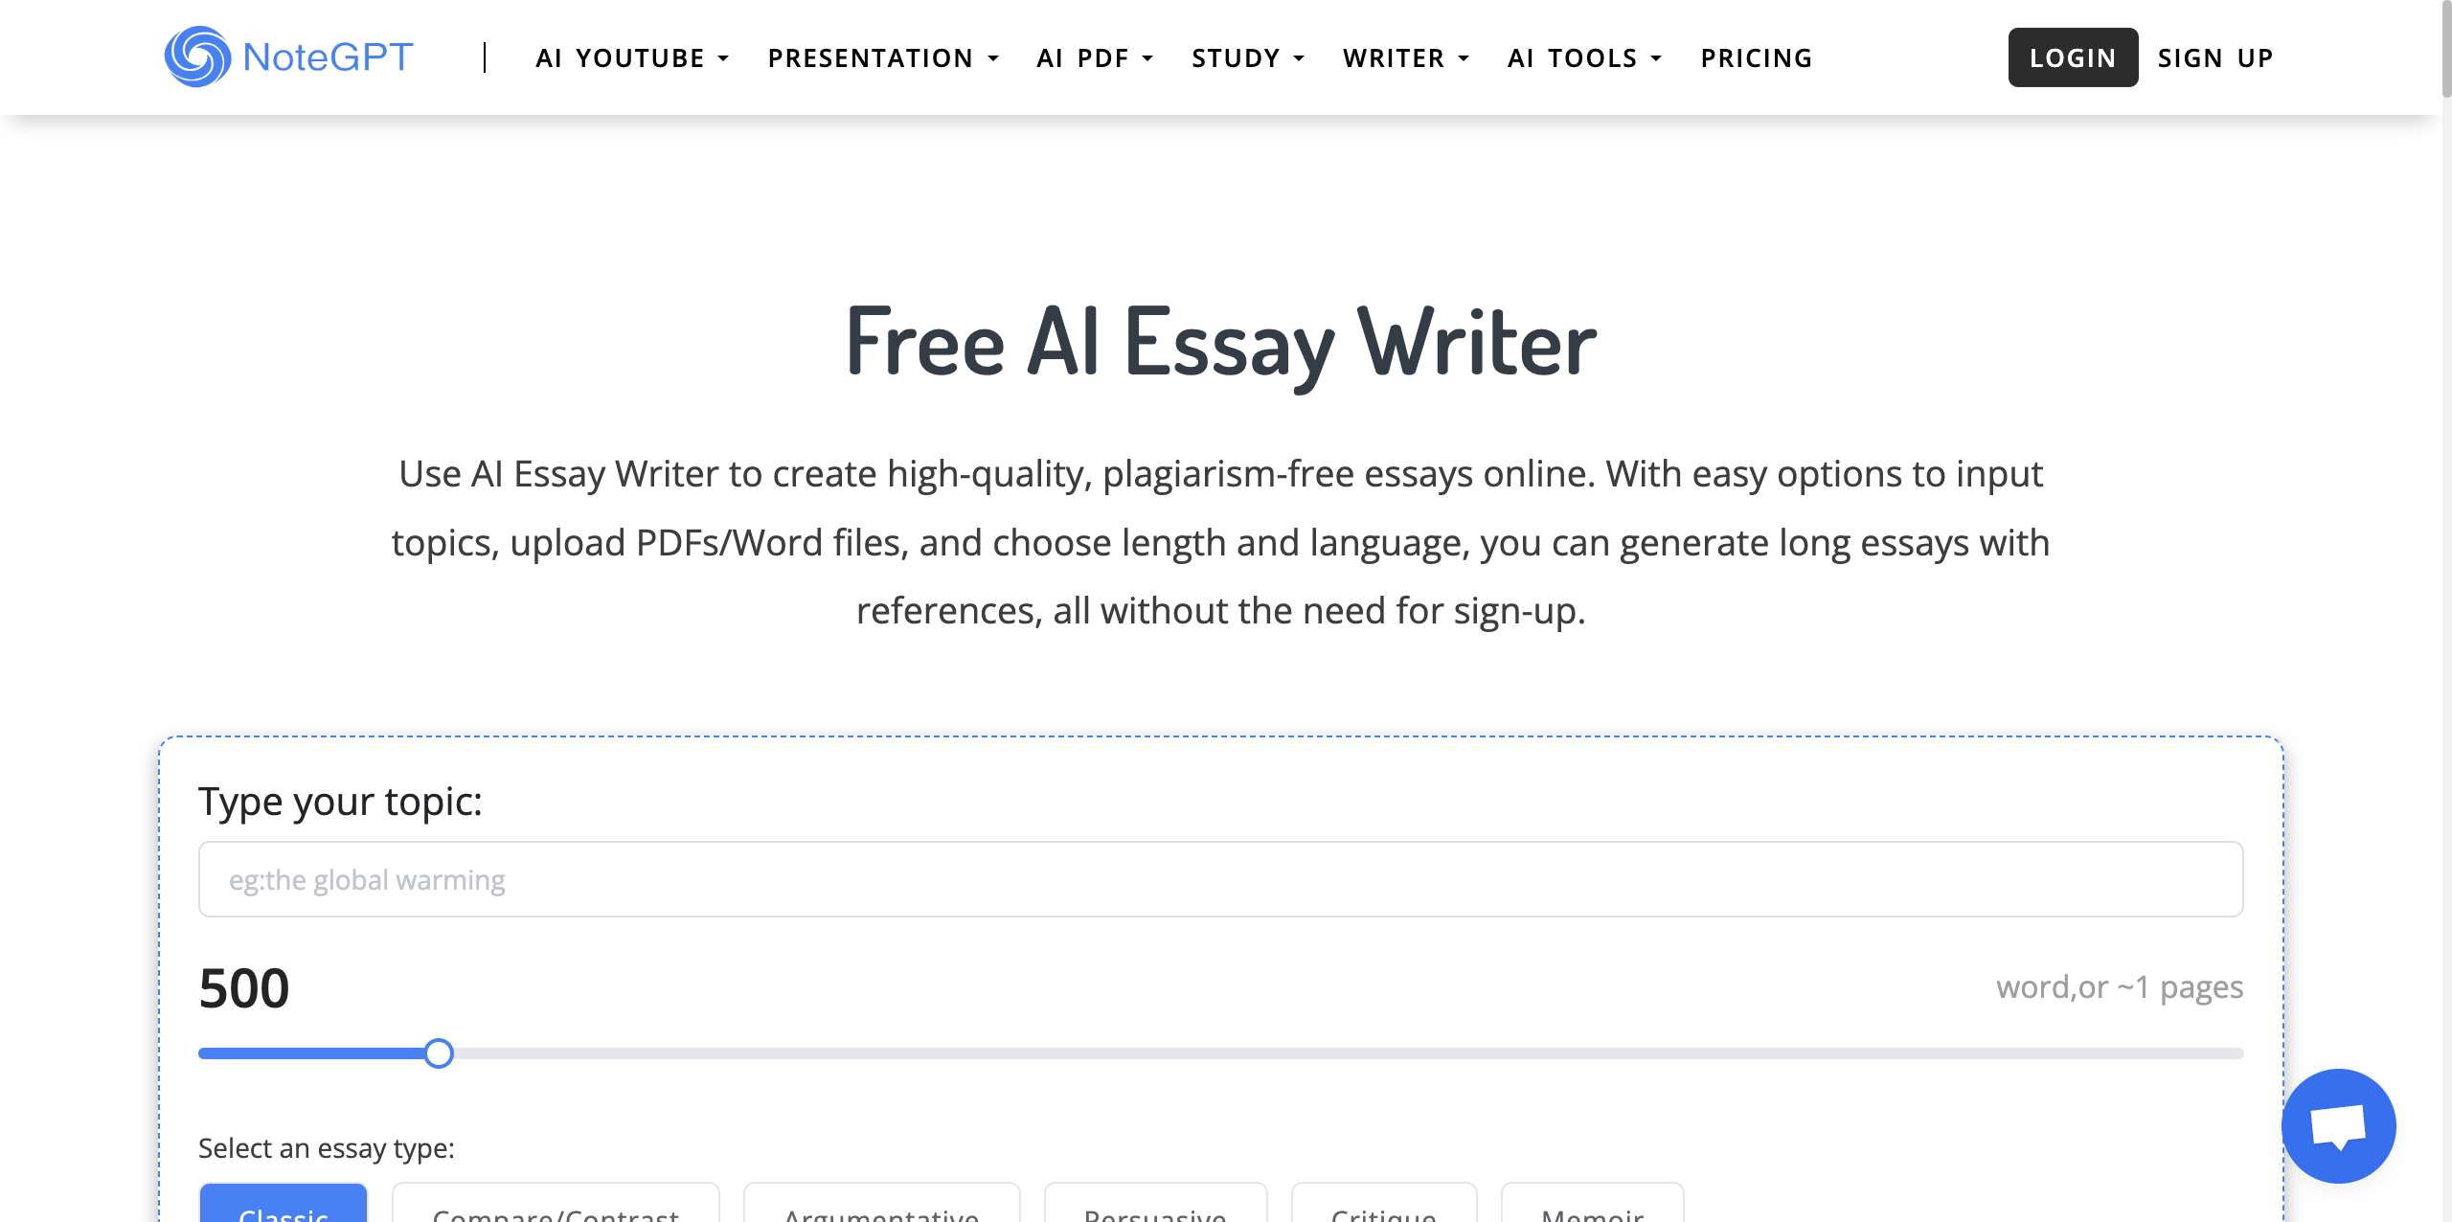Expand the AI YOUTUBE dropdown menu
The height and width of the screenshot is (1222, 2452).
[631, 57]
